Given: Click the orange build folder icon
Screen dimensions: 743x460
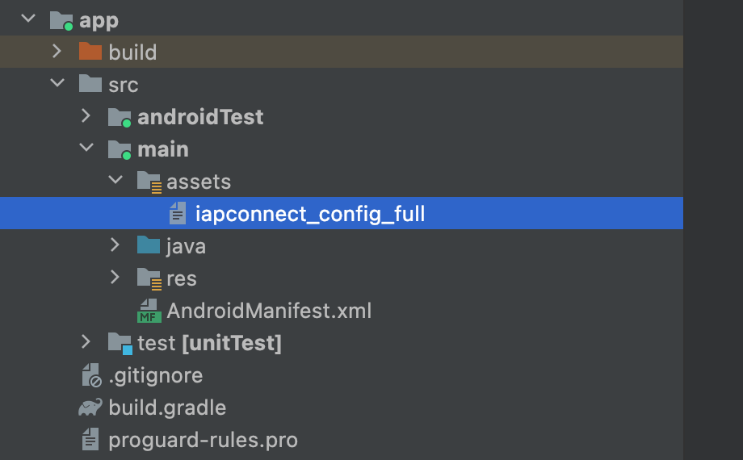Looking at the screenshot, I should tap(90, 52).
